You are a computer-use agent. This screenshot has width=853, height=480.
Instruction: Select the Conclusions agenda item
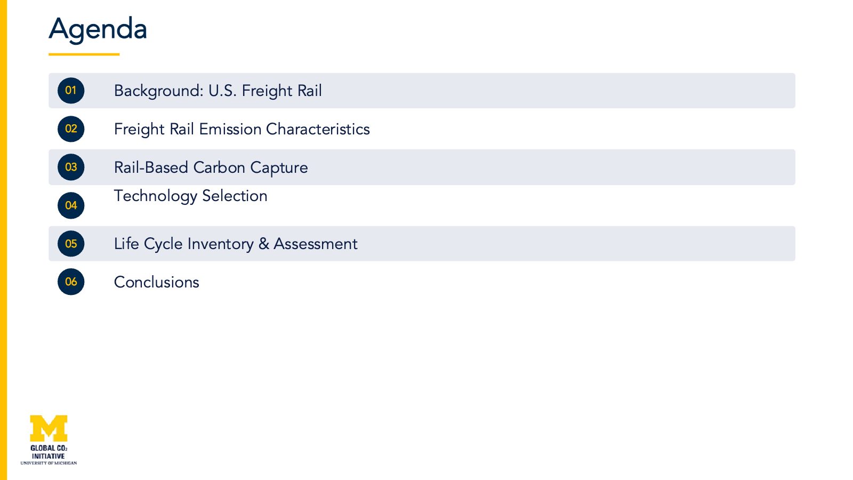point(157,282)
